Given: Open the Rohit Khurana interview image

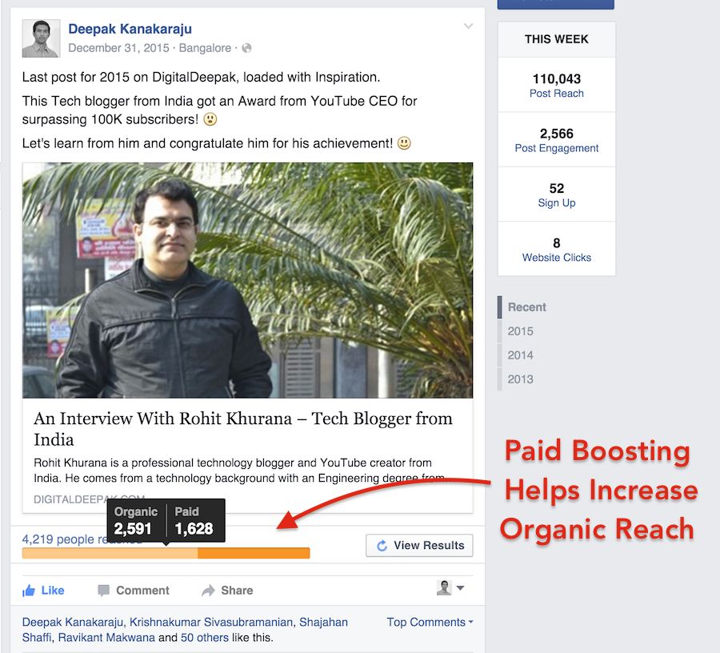Looking at the screenshot, I should click(x=247, y=280).
